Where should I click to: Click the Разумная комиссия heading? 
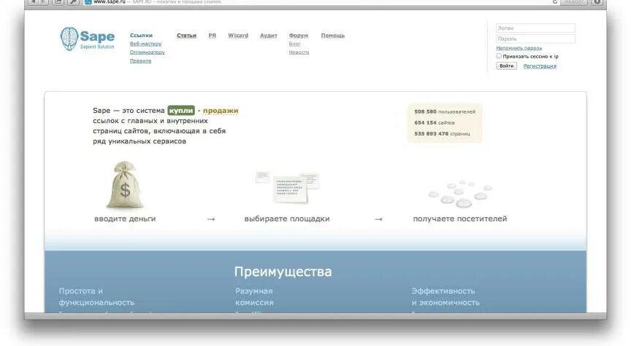coord(254,296)
